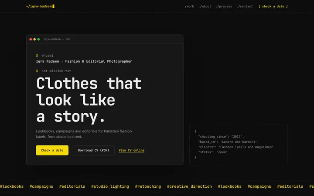Click the yellow terminal window dot

[34, 39]
